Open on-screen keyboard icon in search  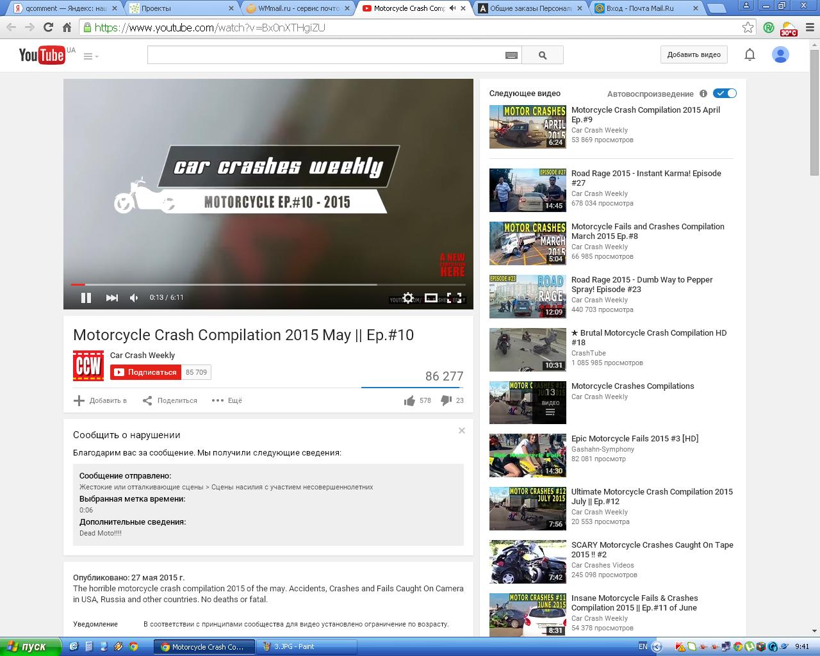511,55
